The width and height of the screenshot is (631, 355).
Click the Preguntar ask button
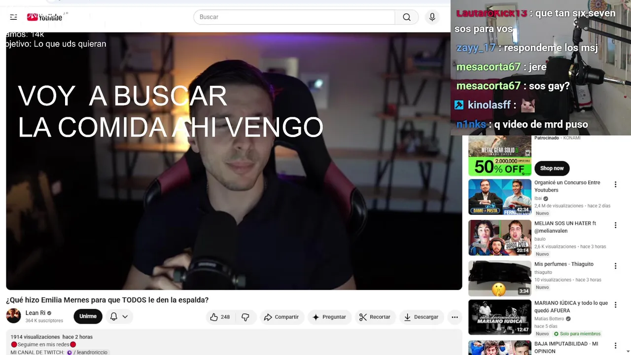329,317
